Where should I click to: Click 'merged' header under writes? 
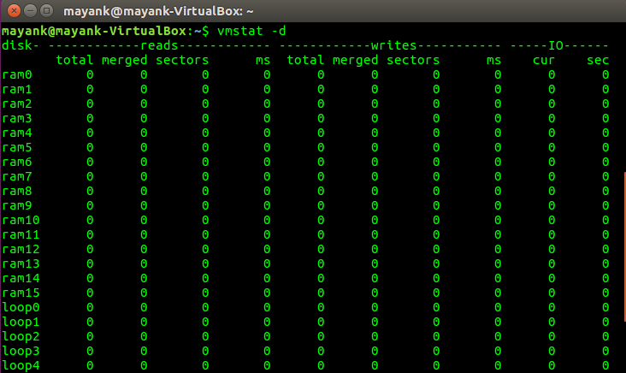[x=355, y=60]
